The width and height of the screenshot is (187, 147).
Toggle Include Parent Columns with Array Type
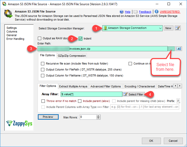point(43,107)
